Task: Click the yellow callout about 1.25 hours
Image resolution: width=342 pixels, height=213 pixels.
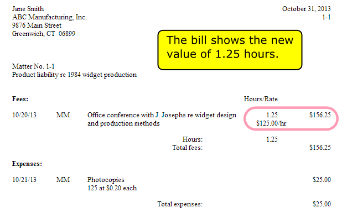Action: point(230,50)
